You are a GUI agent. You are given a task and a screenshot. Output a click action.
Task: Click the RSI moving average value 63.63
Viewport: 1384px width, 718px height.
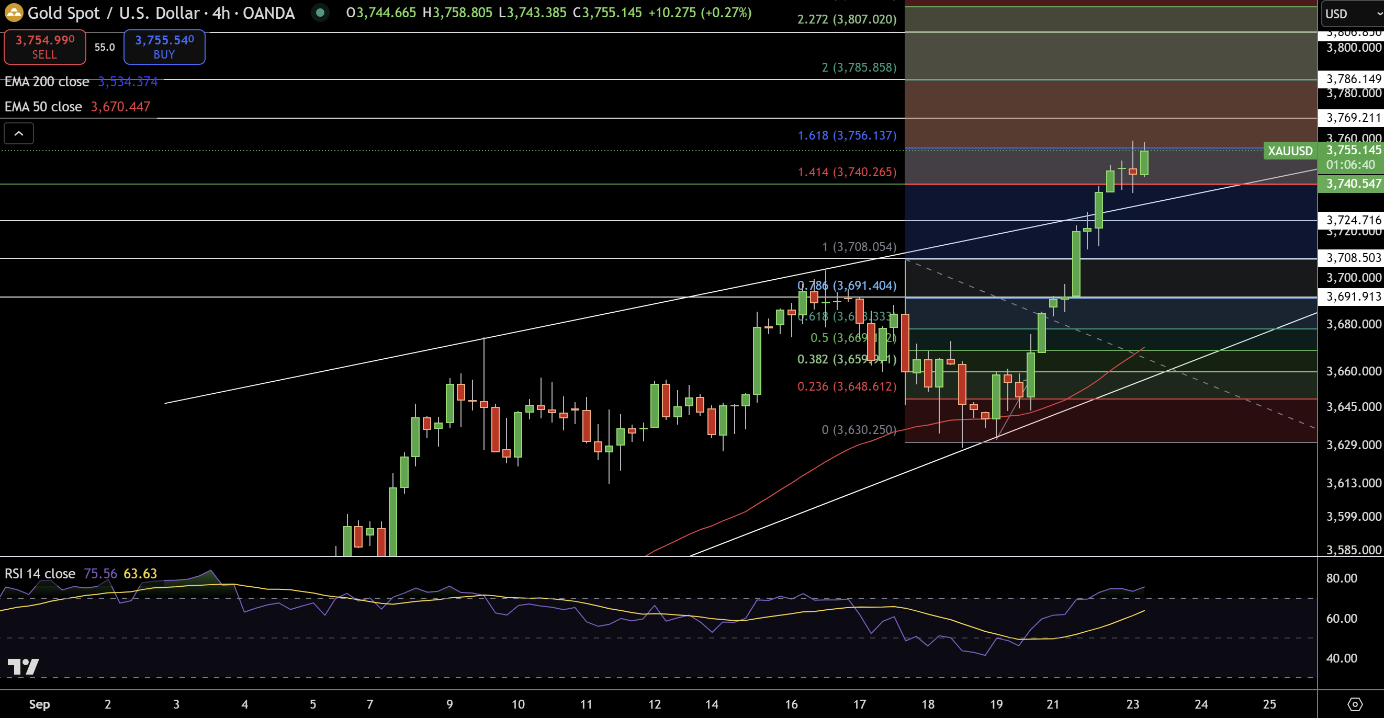click(140, 574)
